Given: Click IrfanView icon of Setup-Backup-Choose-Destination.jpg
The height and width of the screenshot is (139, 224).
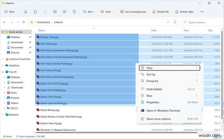Looking at the screenshot, I should click(x=38, y=117).
